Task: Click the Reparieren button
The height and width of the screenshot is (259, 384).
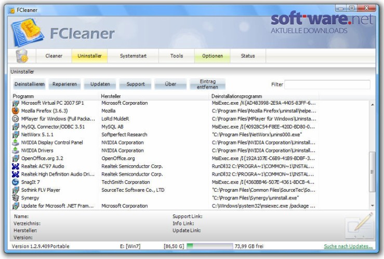Action: point(64,84)
